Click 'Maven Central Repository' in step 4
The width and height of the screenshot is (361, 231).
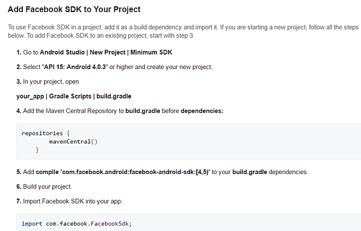81,111
